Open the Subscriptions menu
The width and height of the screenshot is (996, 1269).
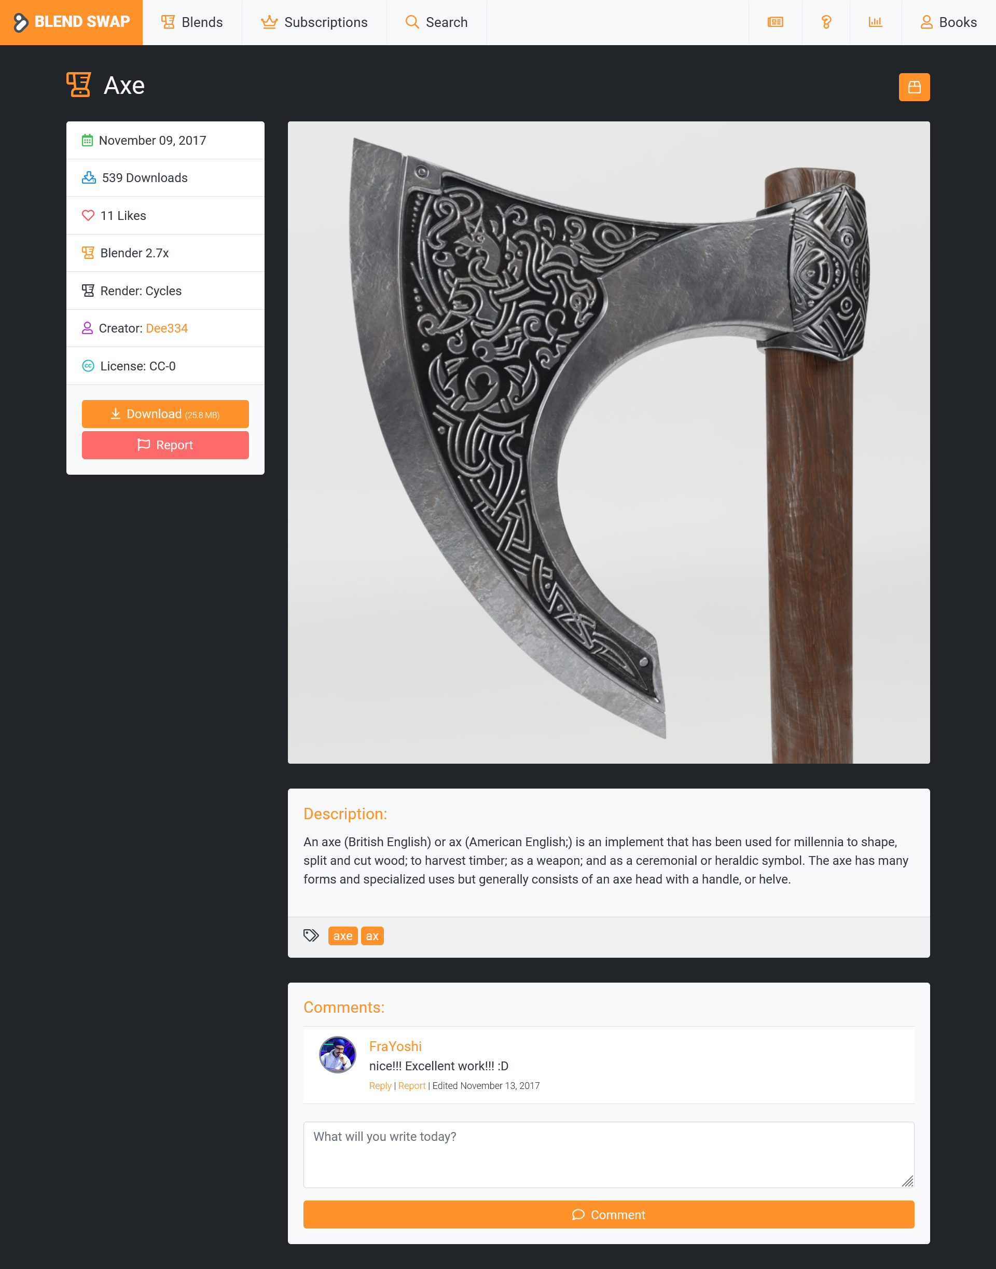[x=314, y=22]
